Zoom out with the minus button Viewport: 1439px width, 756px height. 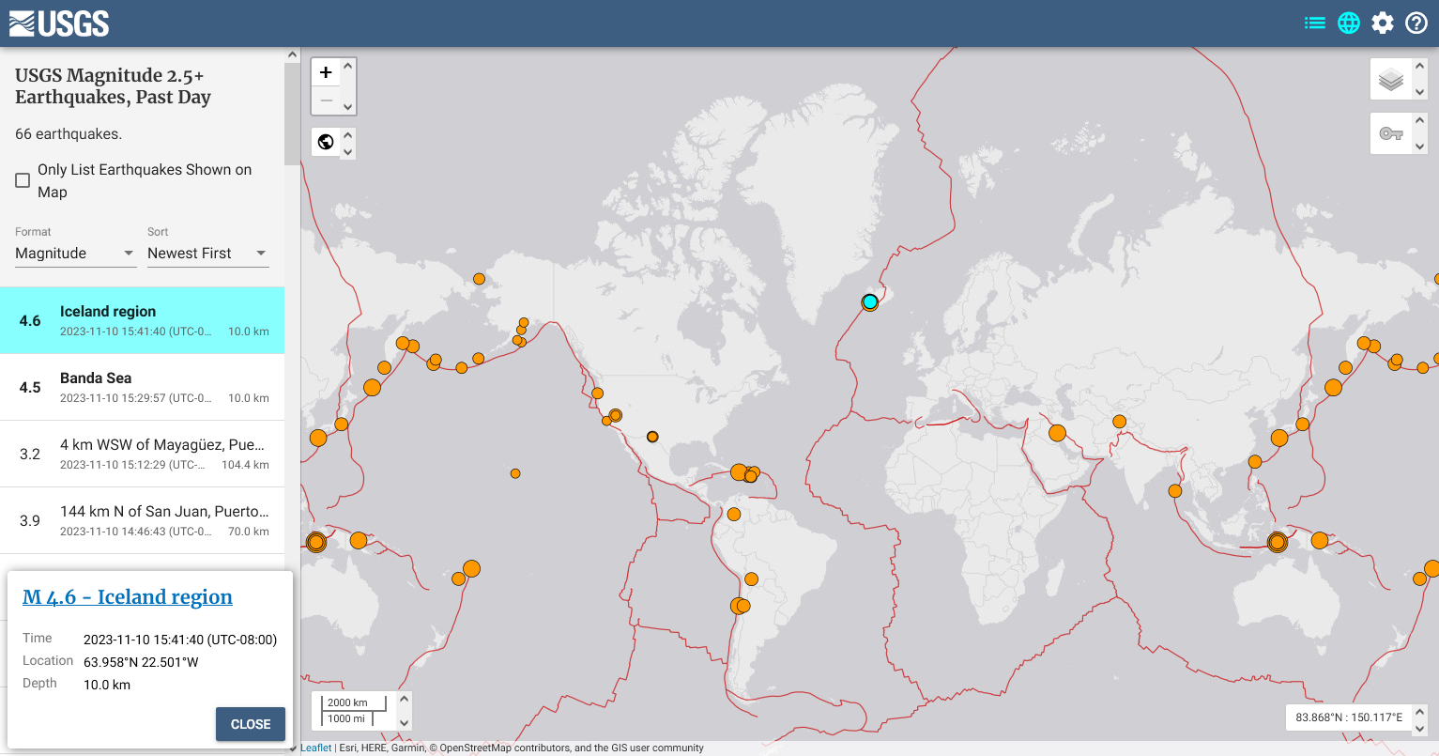pyautogui.click(x=326, y=100)
